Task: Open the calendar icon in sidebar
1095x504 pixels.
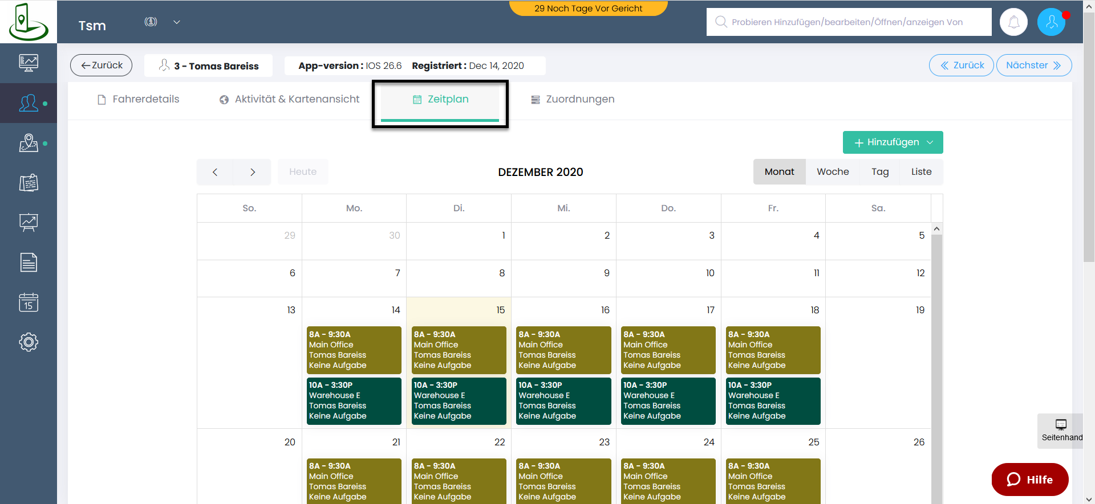Action: pyautogui.click(x=29, y=302)
